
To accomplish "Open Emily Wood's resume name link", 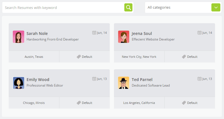I will point(38,80).
